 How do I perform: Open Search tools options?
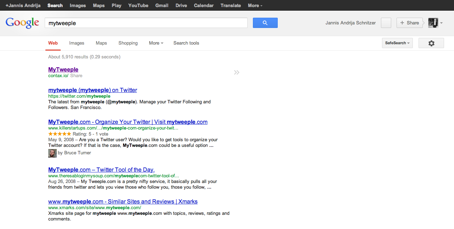pos(186,43)
